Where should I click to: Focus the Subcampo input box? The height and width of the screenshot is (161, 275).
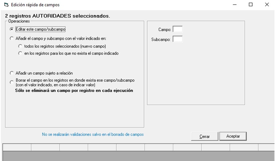tap(178, 39)
